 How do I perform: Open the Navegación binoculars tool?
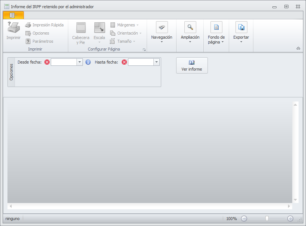click(x=162, y=27)
